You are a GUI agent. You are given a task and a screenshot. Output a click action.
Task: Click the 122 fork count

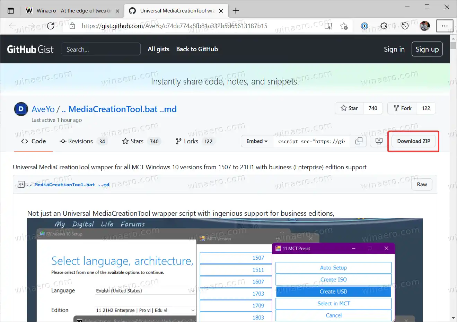(x=426, y=108)
